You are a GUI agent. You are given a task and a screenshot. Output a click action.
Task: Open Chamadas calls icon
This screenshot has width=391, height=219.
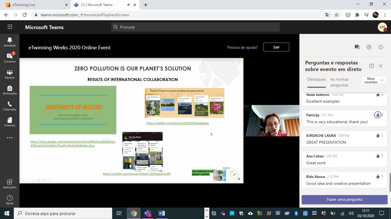[x=10, y=106]
